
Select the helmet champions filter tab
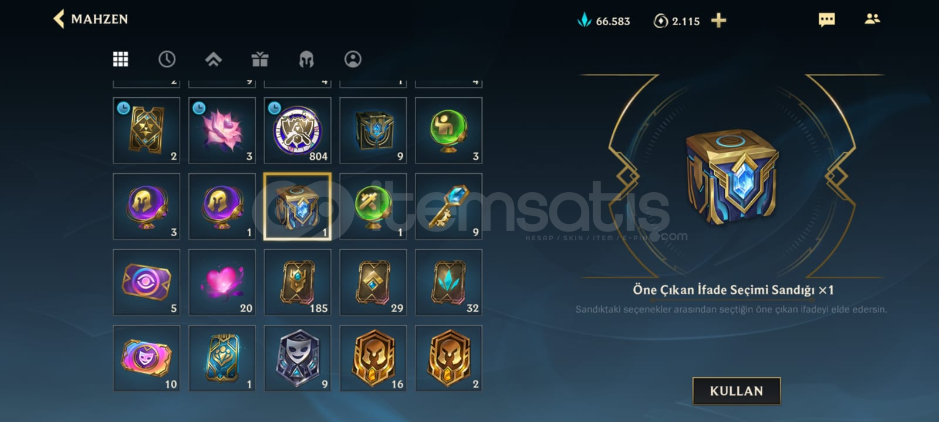(x=306, y=59)
